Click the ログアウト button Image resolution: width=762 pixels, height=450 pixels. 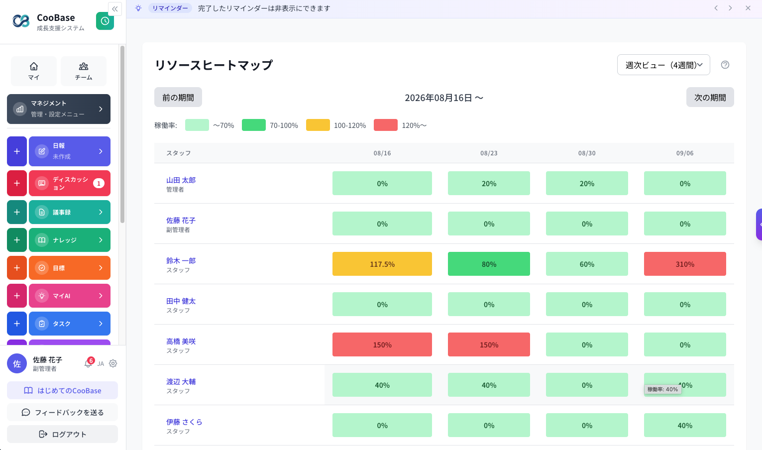click(63, 434)
